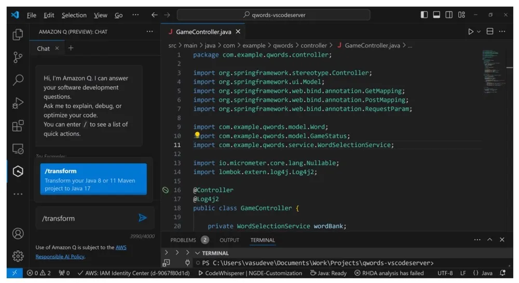This screenshot has height=283, width=519.
Task: Go back with the left arrow
Action: (x=154, y=15)
